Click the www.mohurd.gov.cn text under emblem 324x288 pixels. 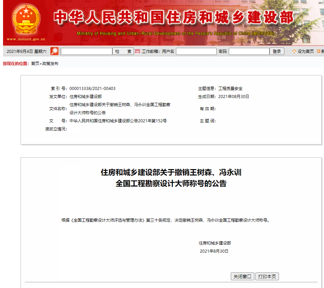(x=26, y=39)
